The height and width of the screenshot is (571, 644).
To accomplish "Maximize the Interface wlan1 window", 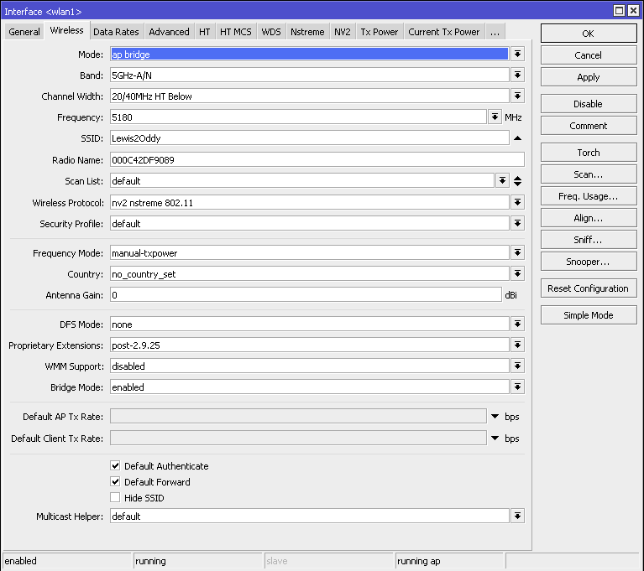I will click(x=619, y=11).
